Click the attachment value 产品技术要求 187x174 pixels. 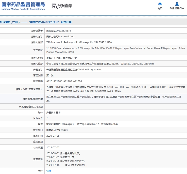tap(54, 113)
